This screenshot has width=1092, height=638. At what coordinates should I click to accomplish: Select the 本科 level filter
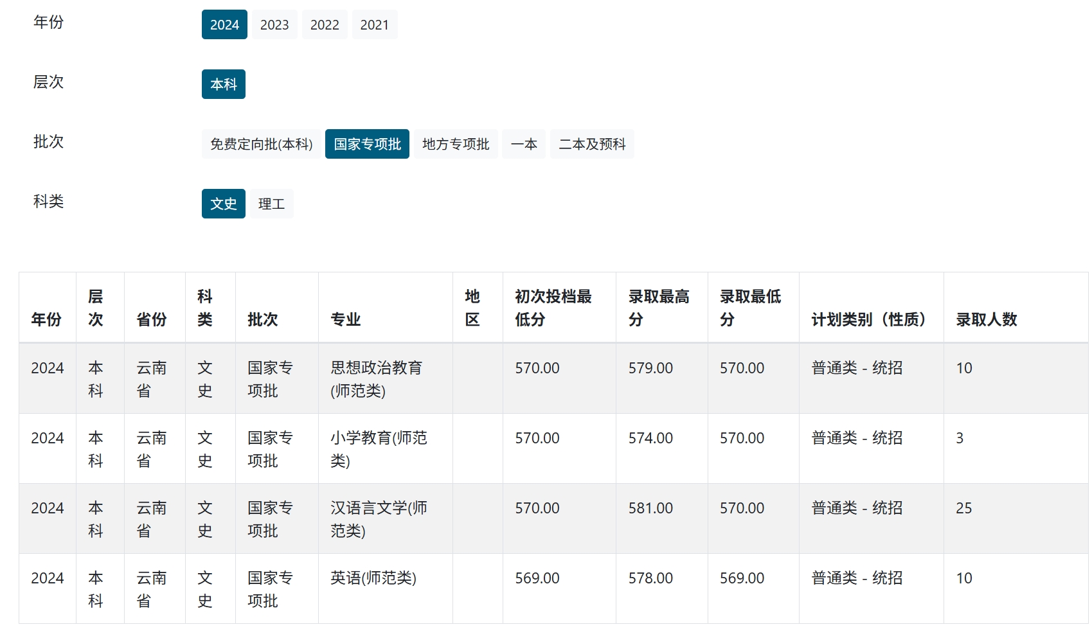(224, 84)
